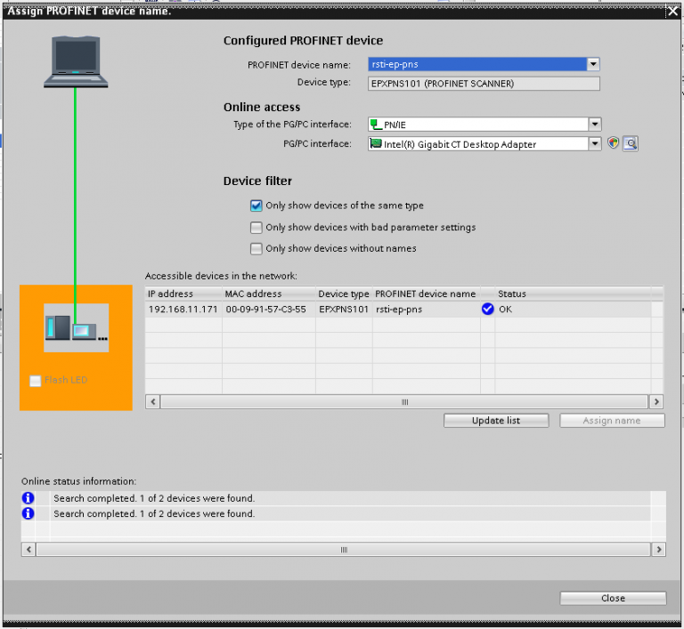Click the second blue info icon in status list
The height and width of the screenshot is (629, 684).
point(28,513)
